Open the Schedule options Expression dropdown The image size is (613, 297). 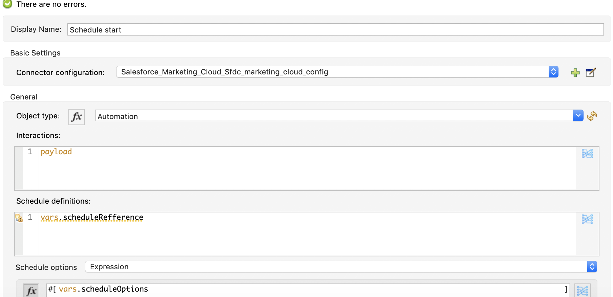point(591,267)
